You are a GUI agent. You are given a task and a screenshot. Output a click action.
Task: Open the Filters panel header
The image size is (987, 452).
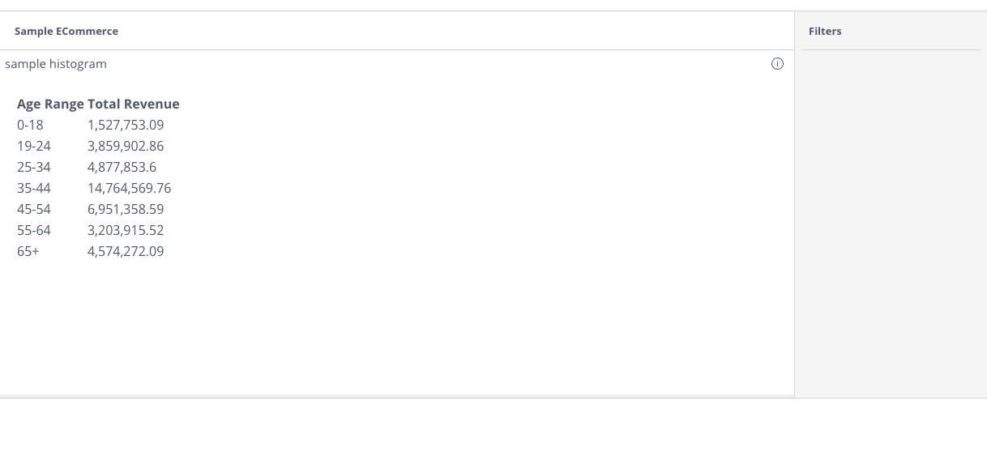tap(825, 31)
